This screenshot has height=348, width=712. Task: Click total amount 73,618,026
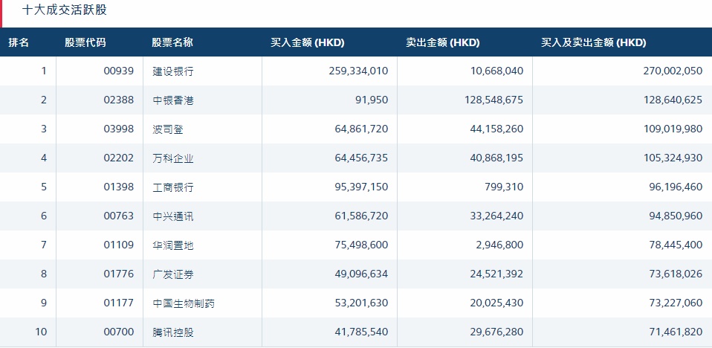point(676,274)
